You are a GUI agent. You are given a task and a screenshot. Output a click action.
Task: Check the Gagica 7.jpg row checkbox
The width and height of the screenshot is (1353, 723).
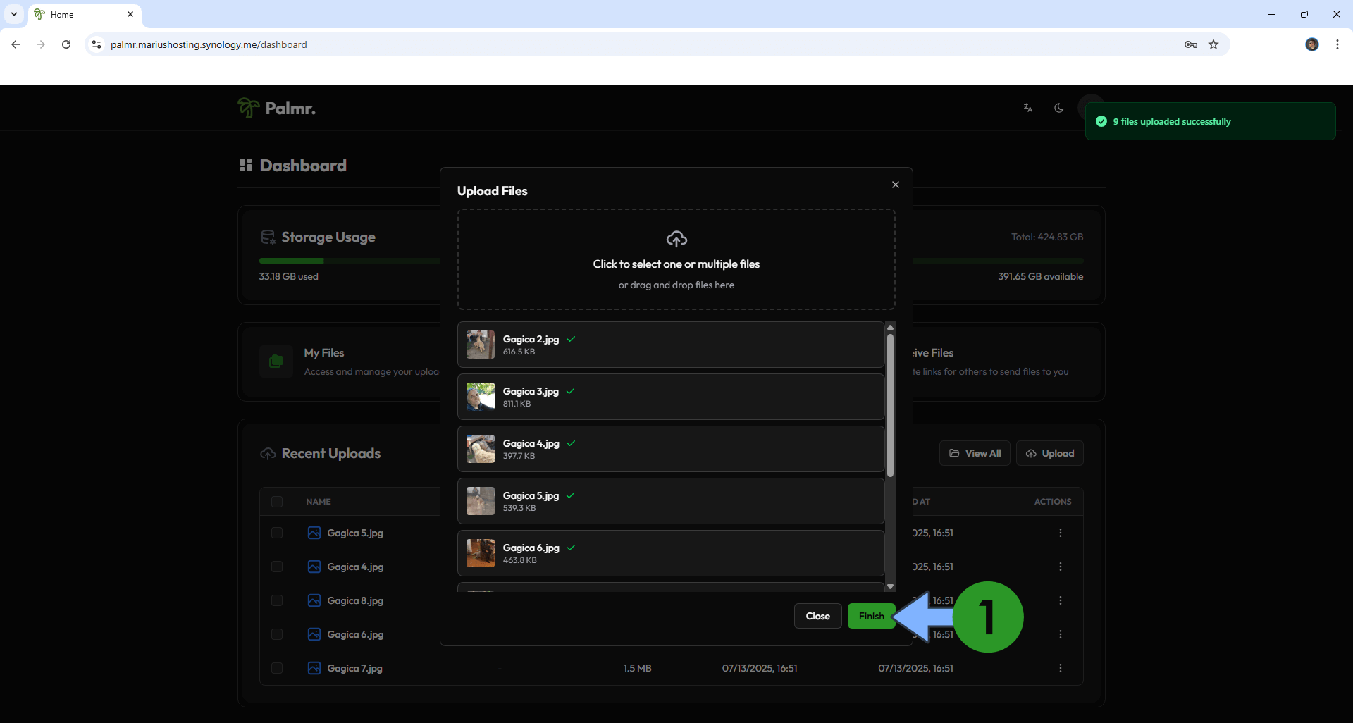pos(277,668)
